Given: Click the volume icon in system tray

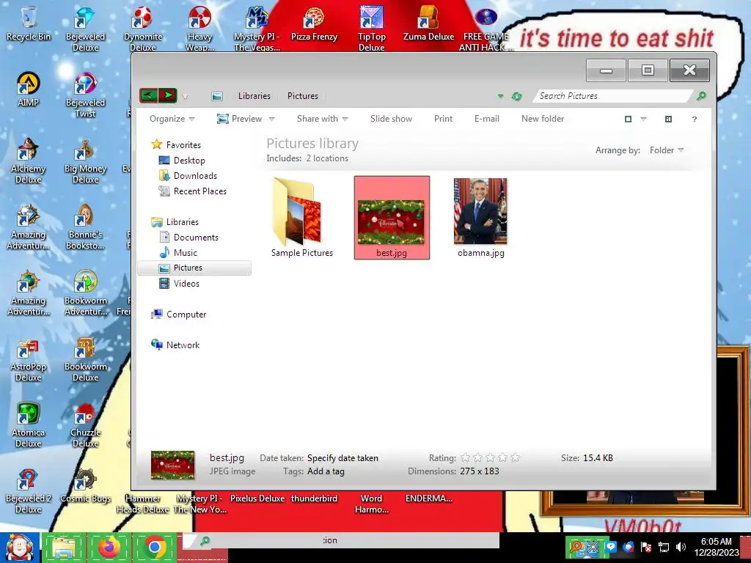Looking at the screenshot, I should pos(680,547).
